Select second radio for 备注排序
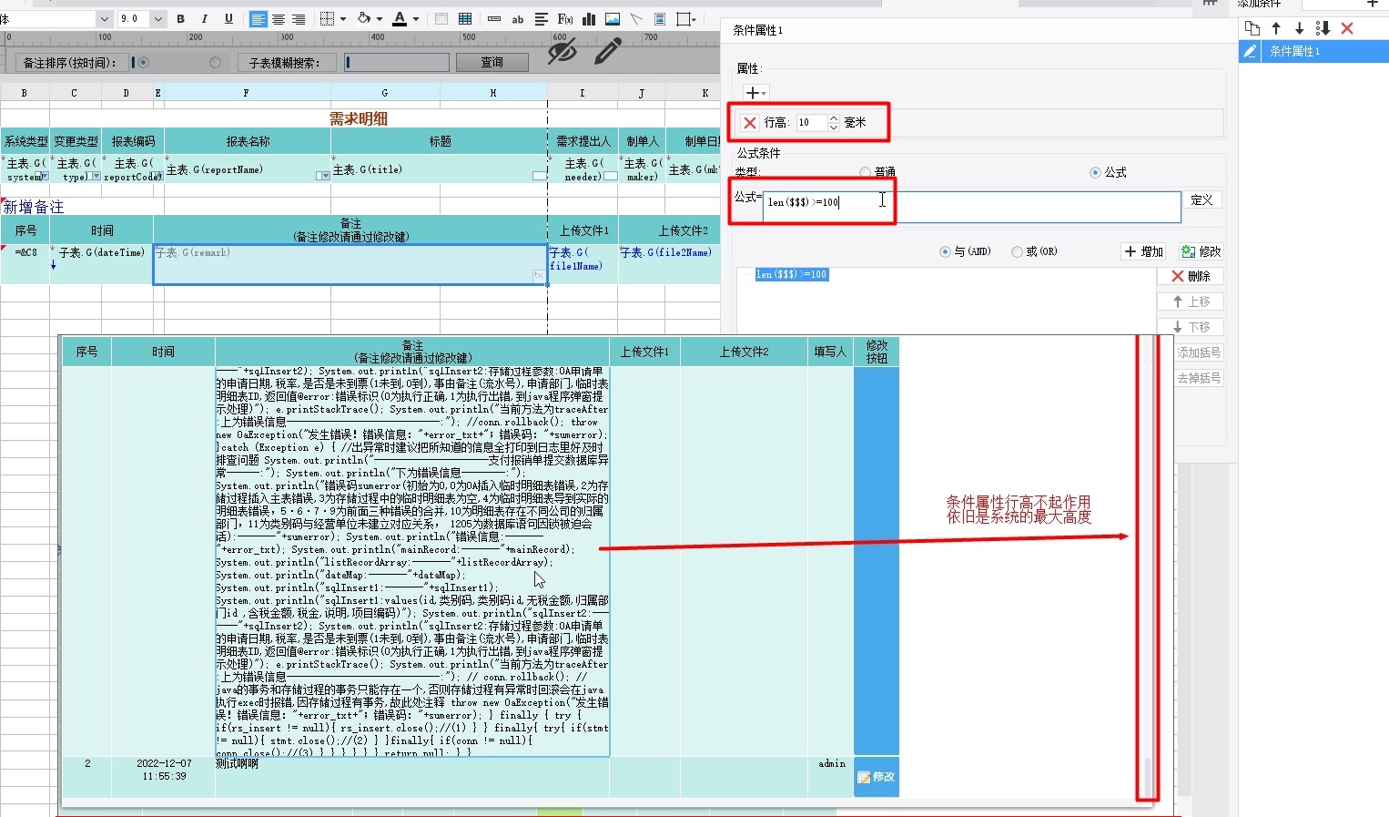Screen dimensions: 1389x817 click(215, 63)
